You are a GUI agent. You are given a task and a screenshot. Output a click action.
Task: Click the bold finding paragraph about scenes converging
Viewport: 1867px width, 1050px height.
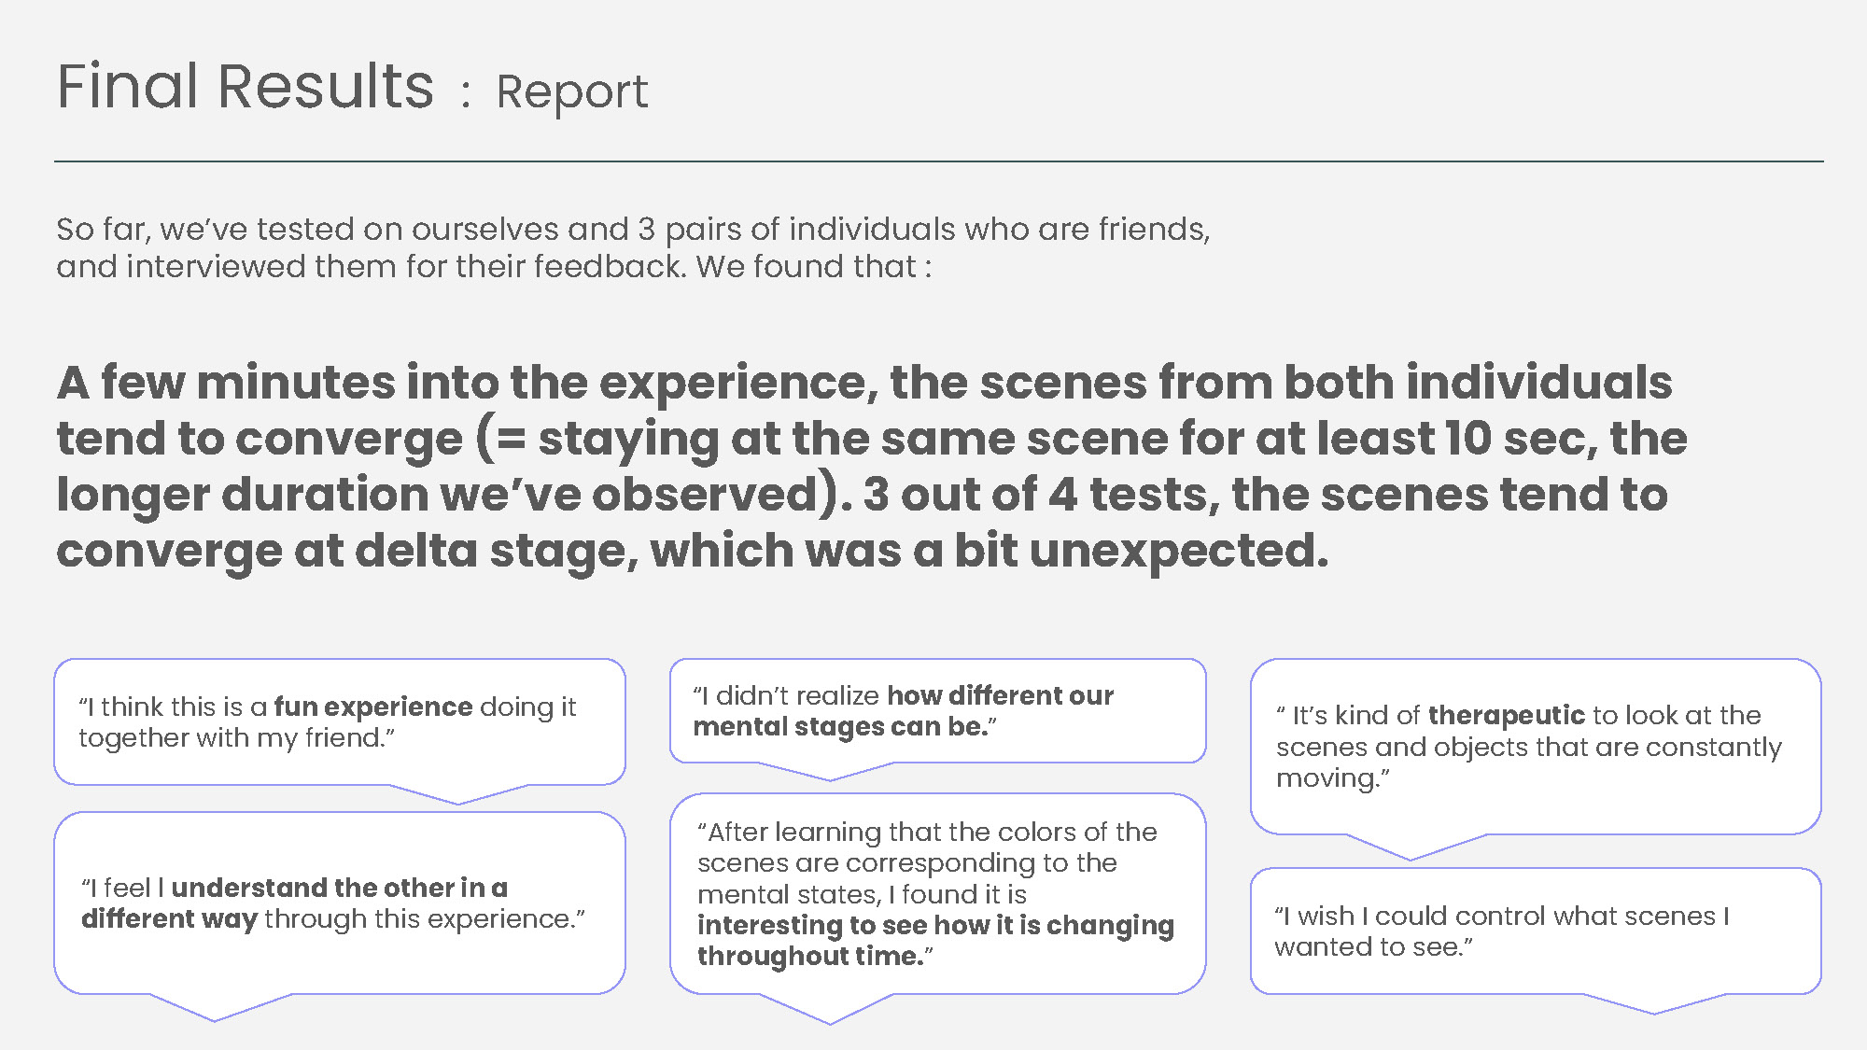pos(872,467)
